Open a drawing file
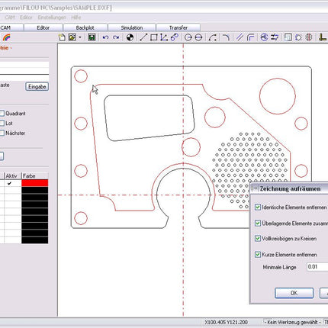The image size is (328, 328). [x=72, y=37]
